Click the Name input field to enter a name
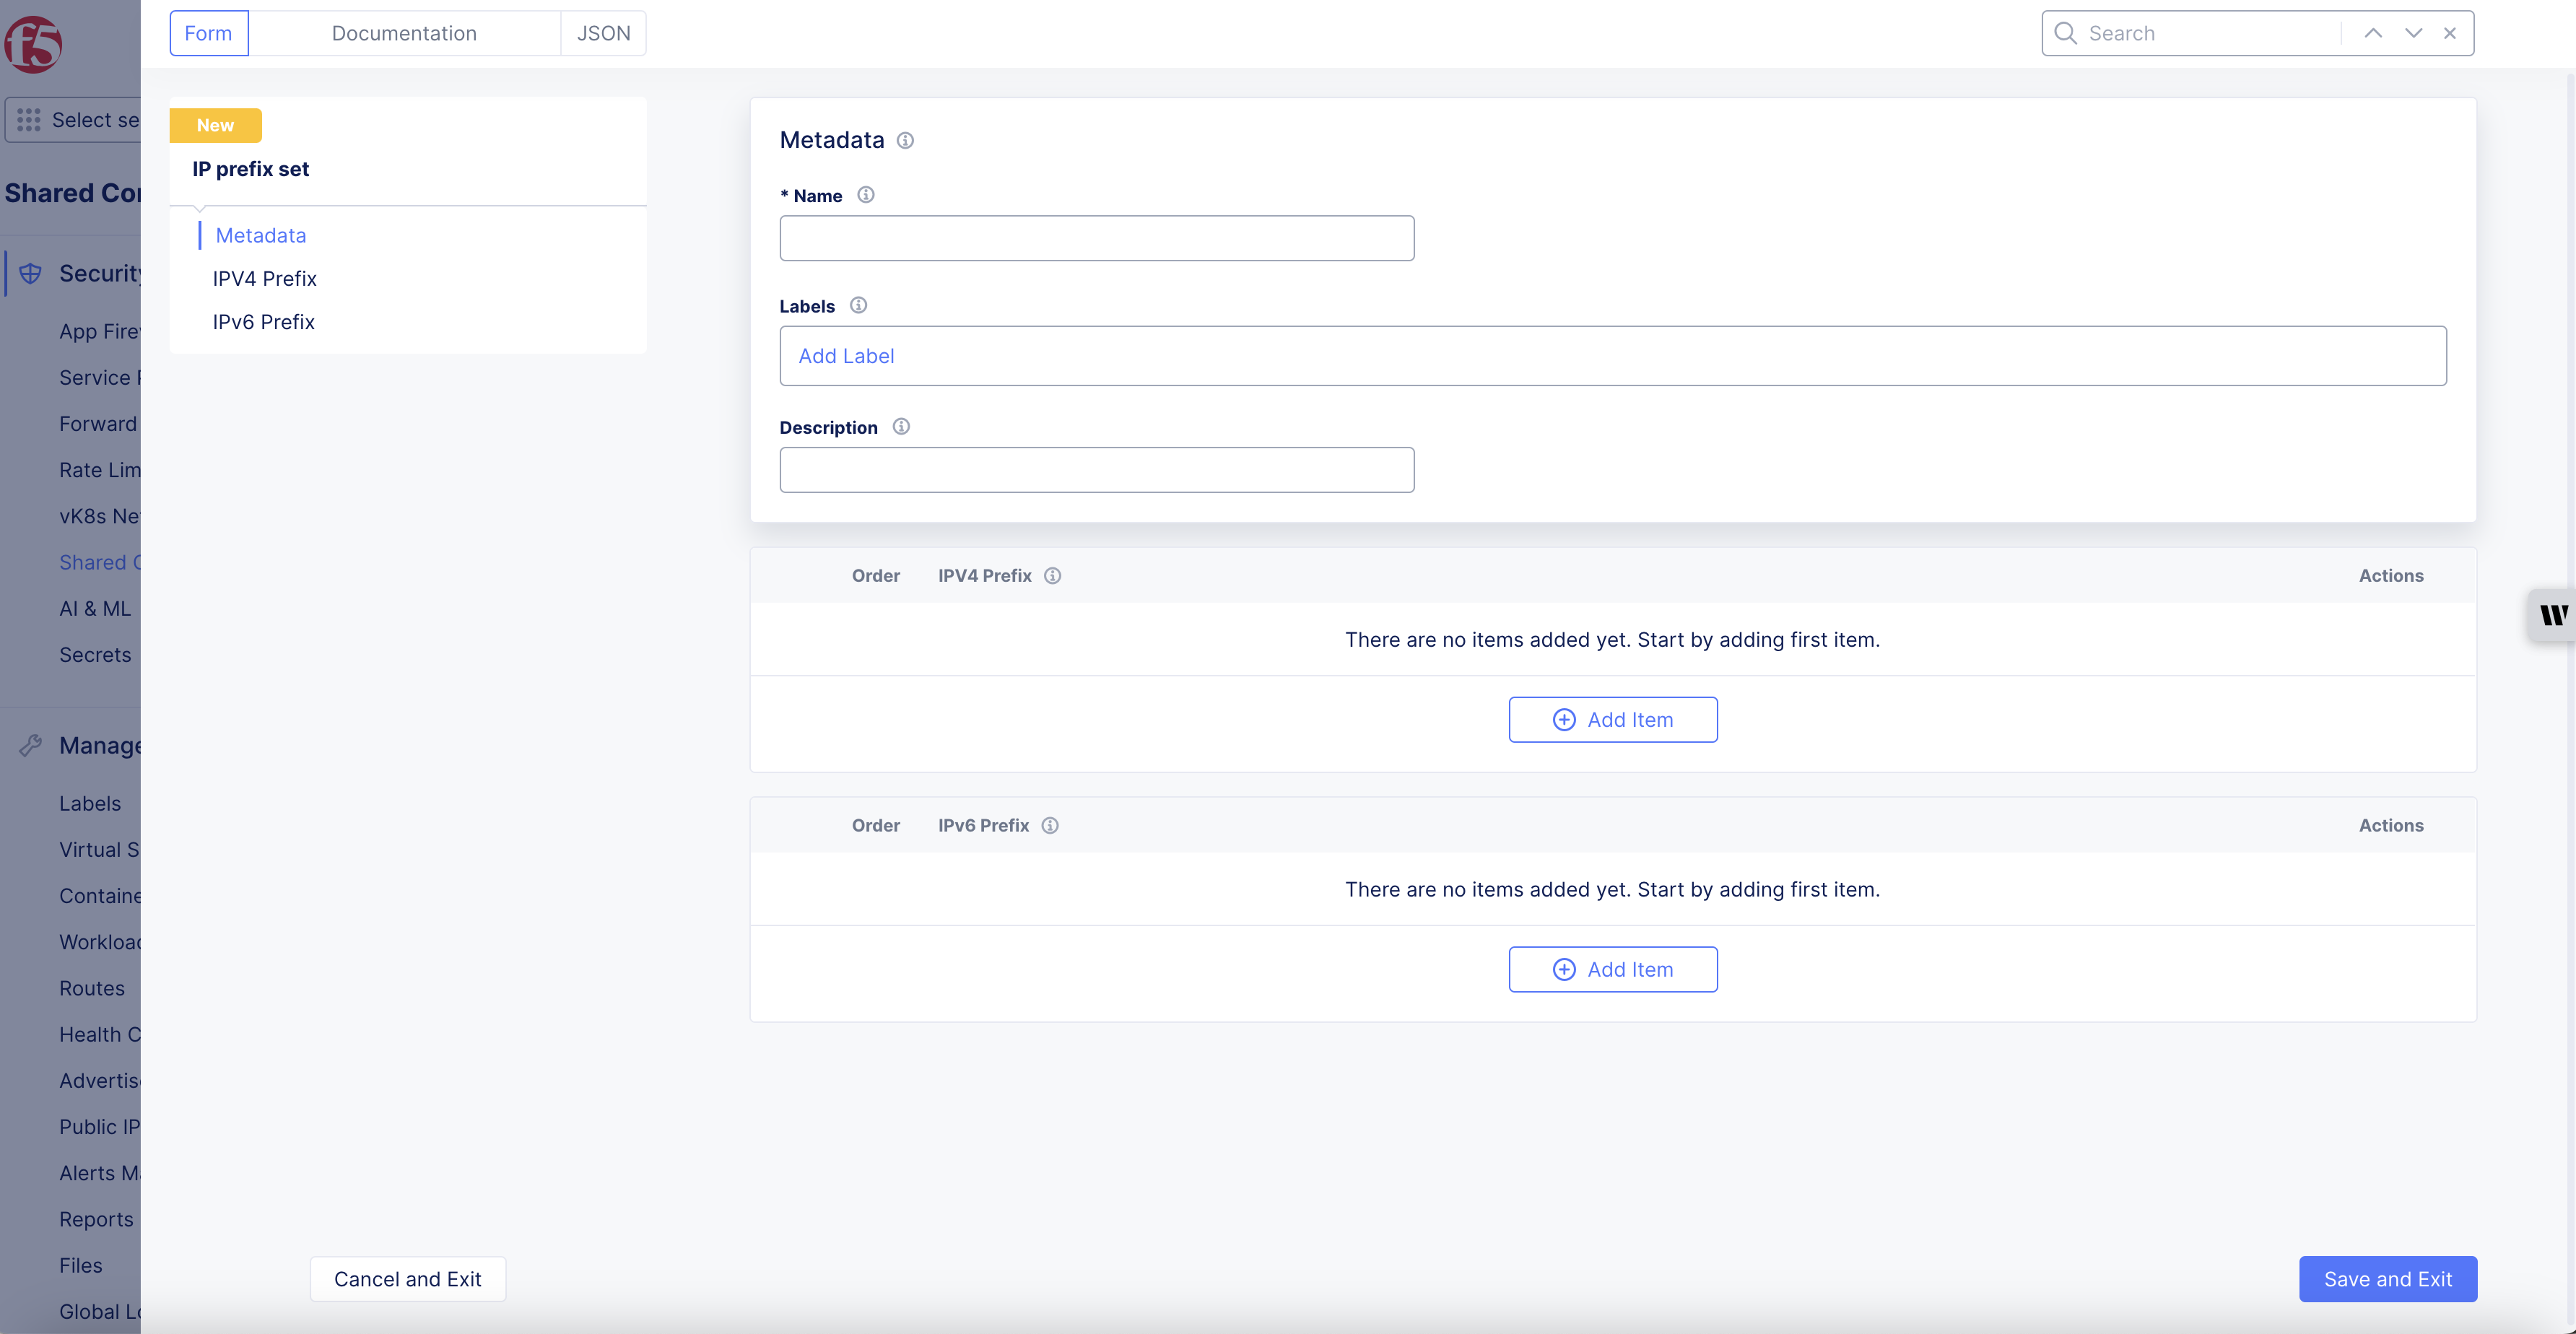The height and width of the screenshot is (1334, 2576). pyautogui.click(x=1096, y=238)
